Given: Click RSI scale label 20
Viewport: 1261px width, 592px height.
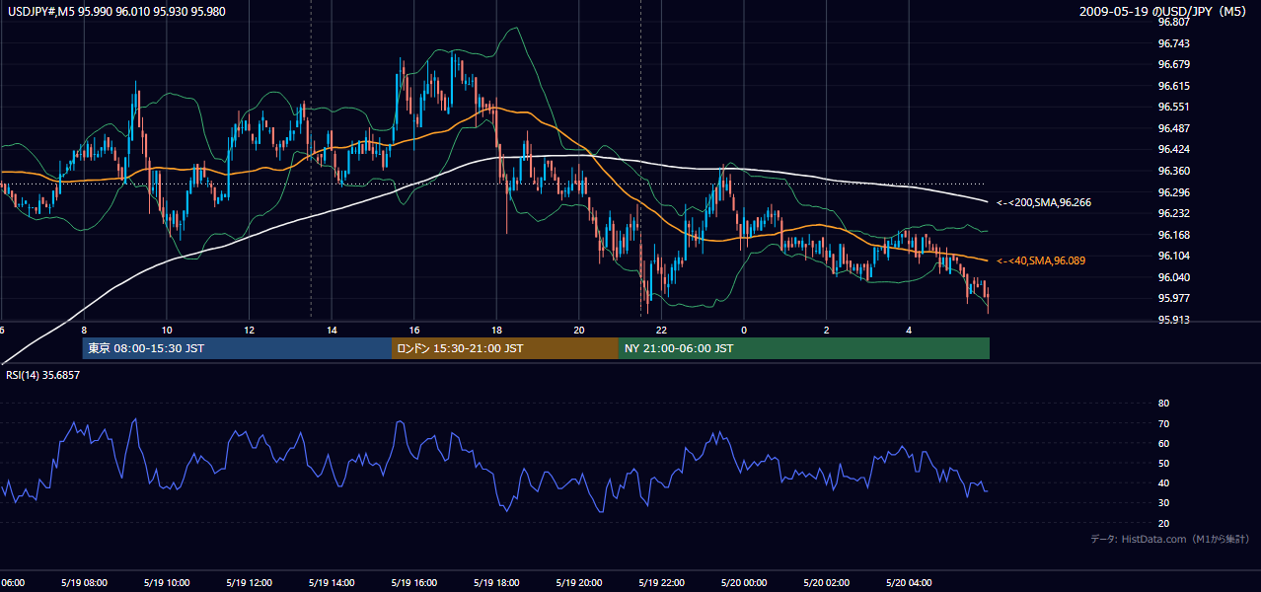Looking at the screenshot, I should point(1163,523).
